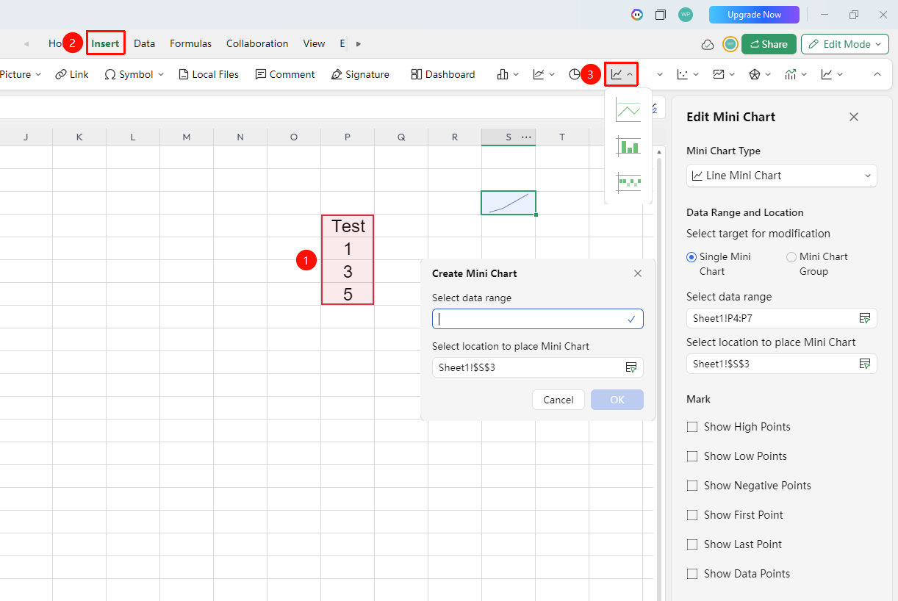The height and width of the screenshot is (601, 898).
Task: Click the Select data range input field in the Create Mini Chart dialog
Action: [x=538, y=319]
